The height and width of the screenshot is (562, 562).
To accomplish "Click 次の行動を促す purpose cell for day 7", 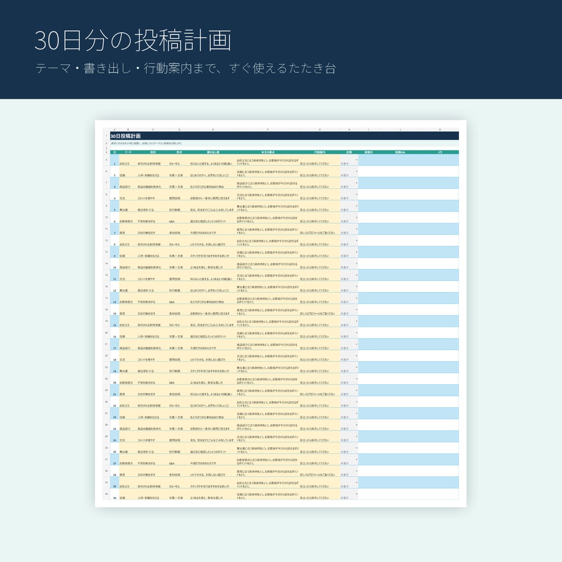I will click(x=153, y=229).
